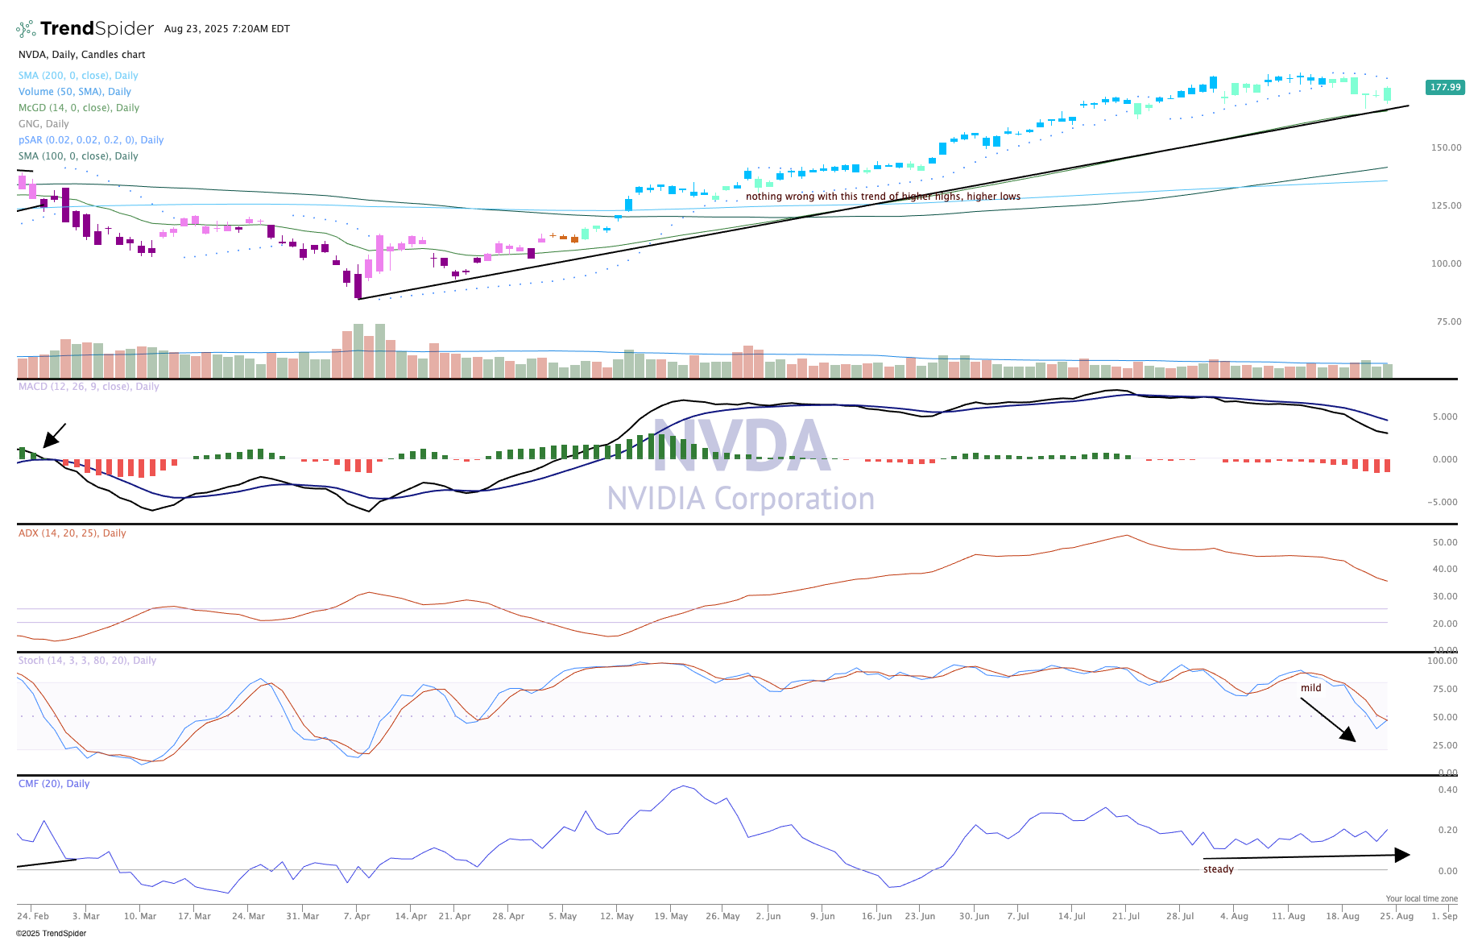The height and width of the screenshot is (941, 1482).
Task: Click the 'steady' annotation on the CMF pane
Action: click(x=1218, y=869)
